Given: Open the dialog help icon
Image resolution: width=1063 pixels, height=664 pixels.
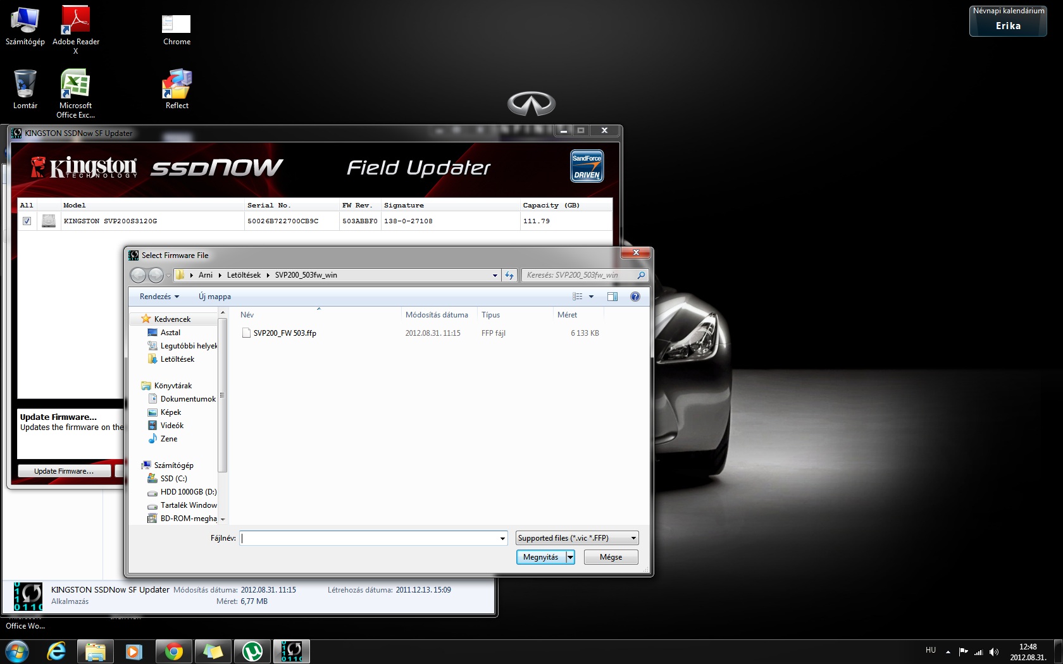Looking at the screenshot, I should [x=635, y=297].
